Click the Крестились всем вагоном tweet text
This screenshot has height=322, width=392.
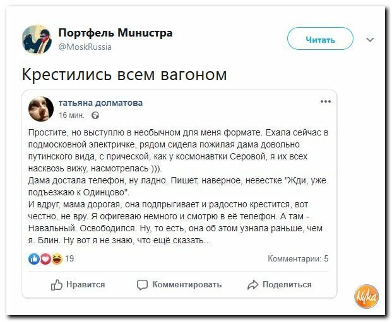[124, 74]
